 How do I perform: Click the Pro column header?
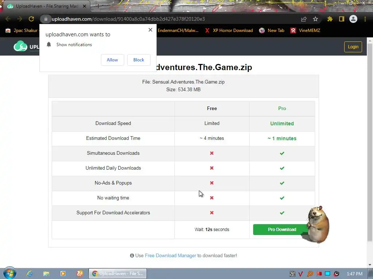[282, 108]
